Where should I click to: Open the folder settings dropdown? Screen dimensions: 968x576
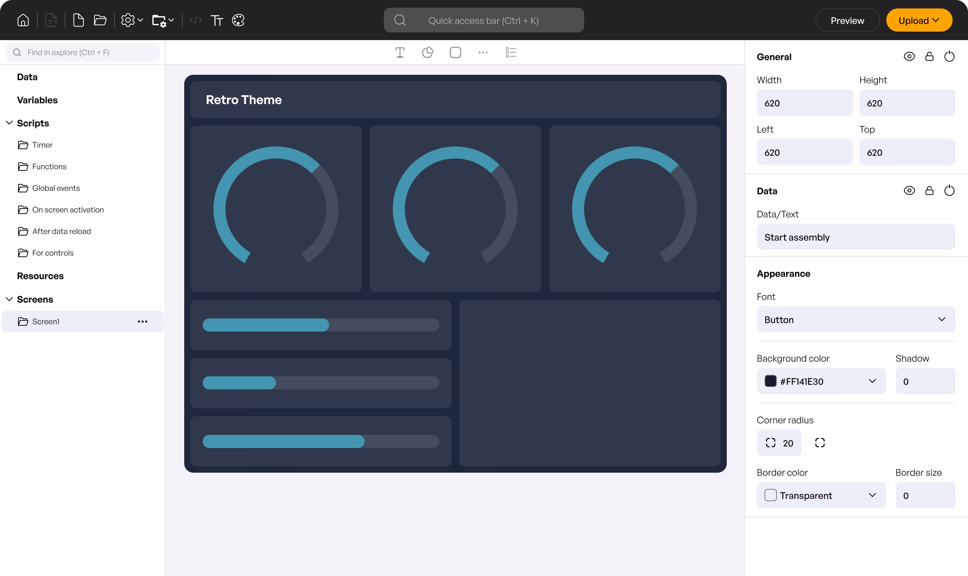[163, 20]
